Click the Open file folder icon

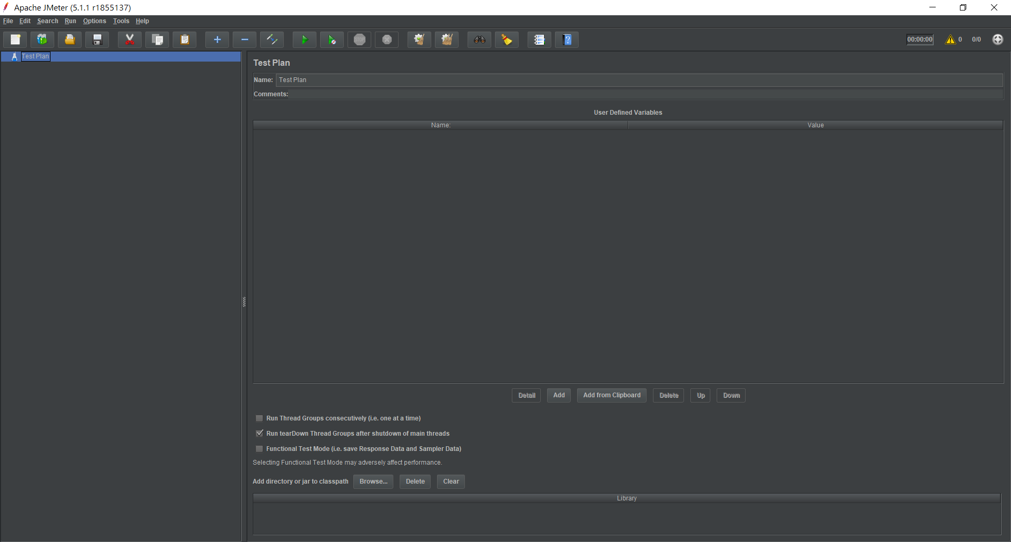pyautogui.click(x=70, y=39)
